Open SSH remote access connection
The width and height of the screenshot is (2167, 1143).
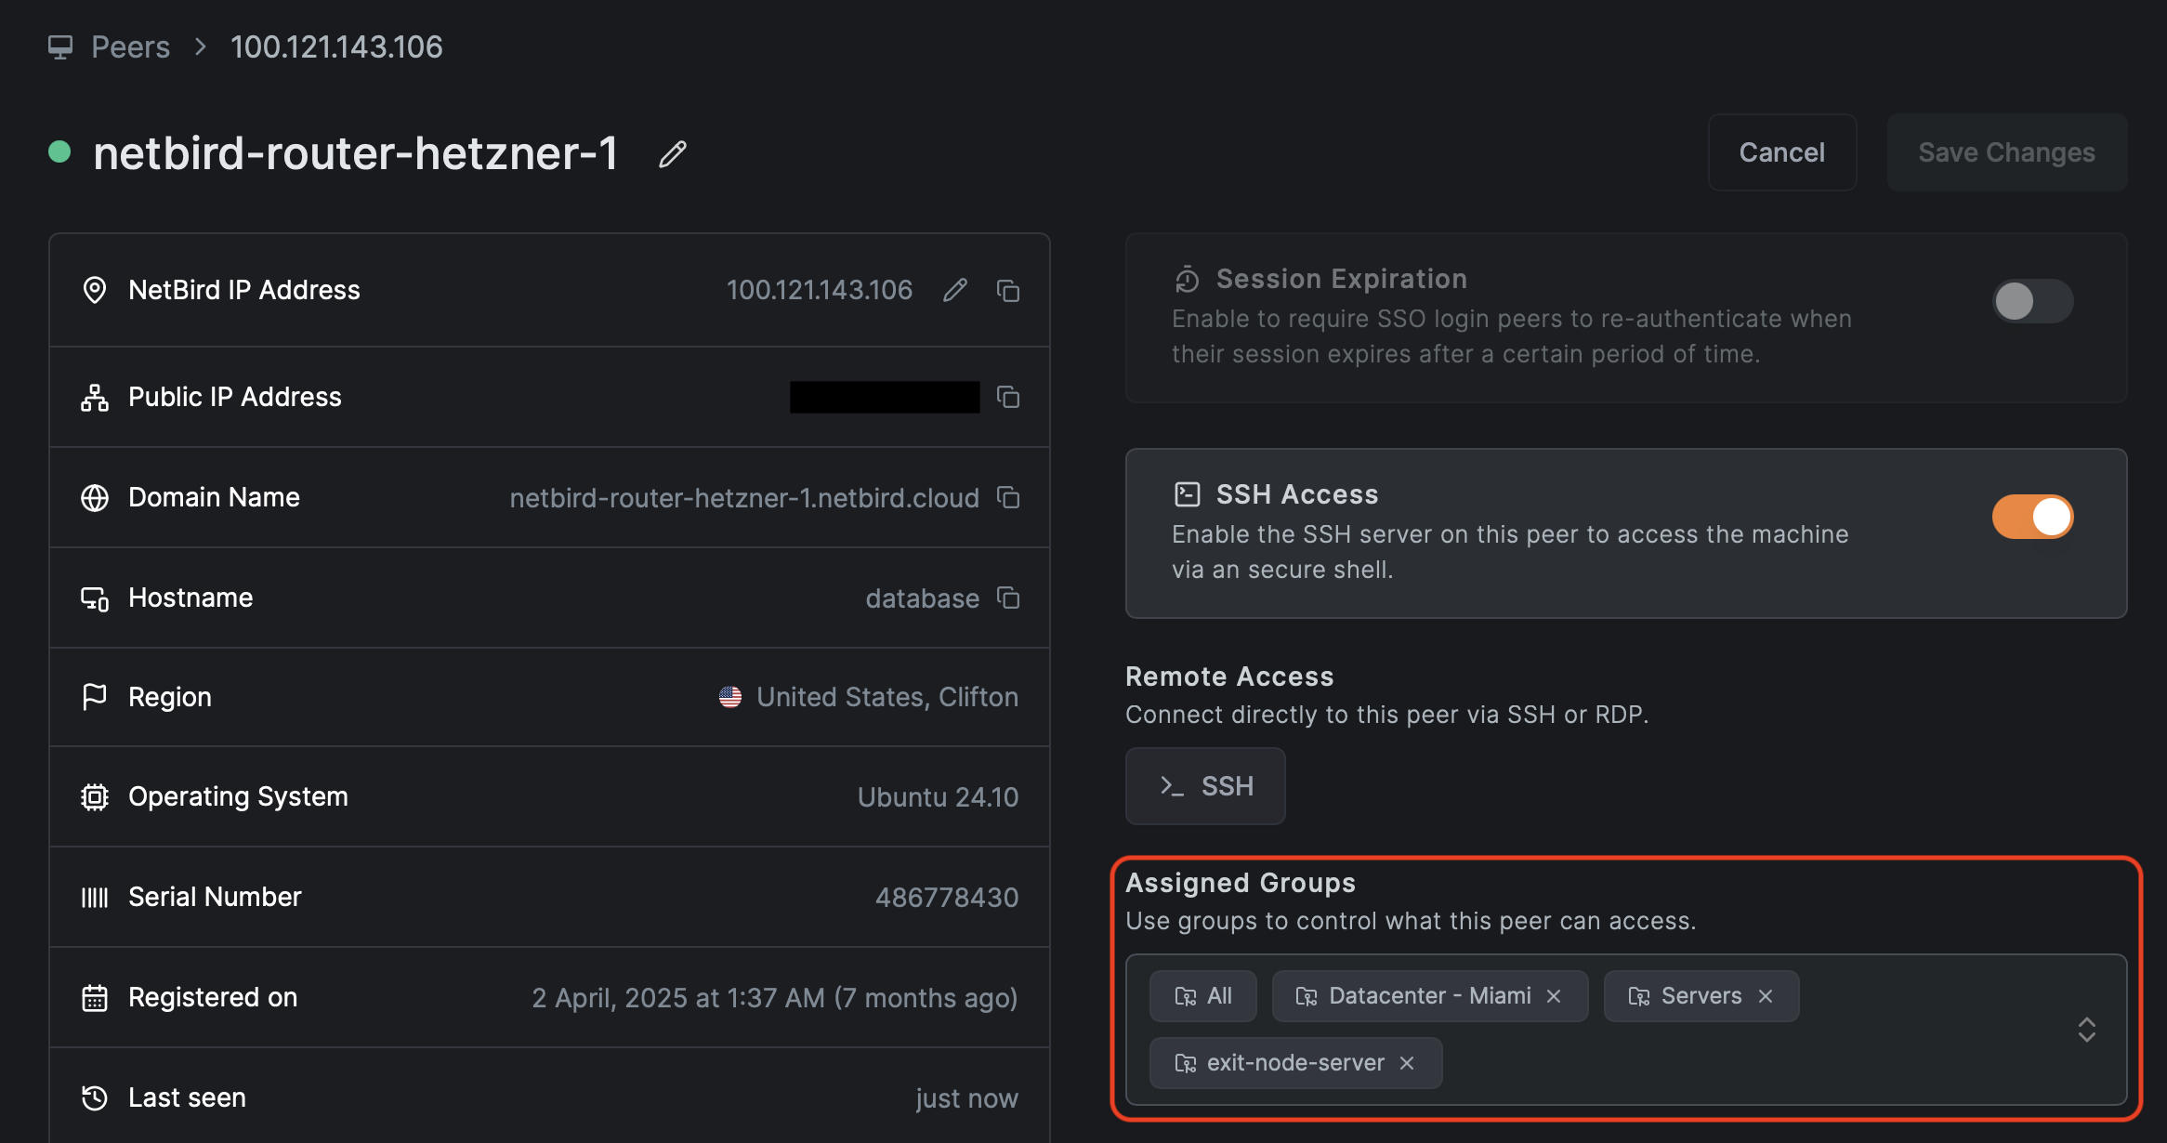[1205, 786]
